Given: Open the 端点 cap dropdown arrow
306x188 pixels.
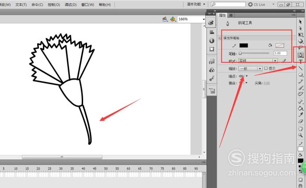Looking at the screenshot, I should point(247,76).
